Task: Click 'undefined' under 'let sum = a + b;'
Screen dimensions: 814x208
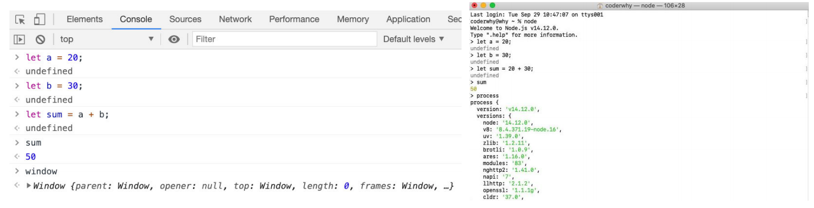Action: coord(49,128)
